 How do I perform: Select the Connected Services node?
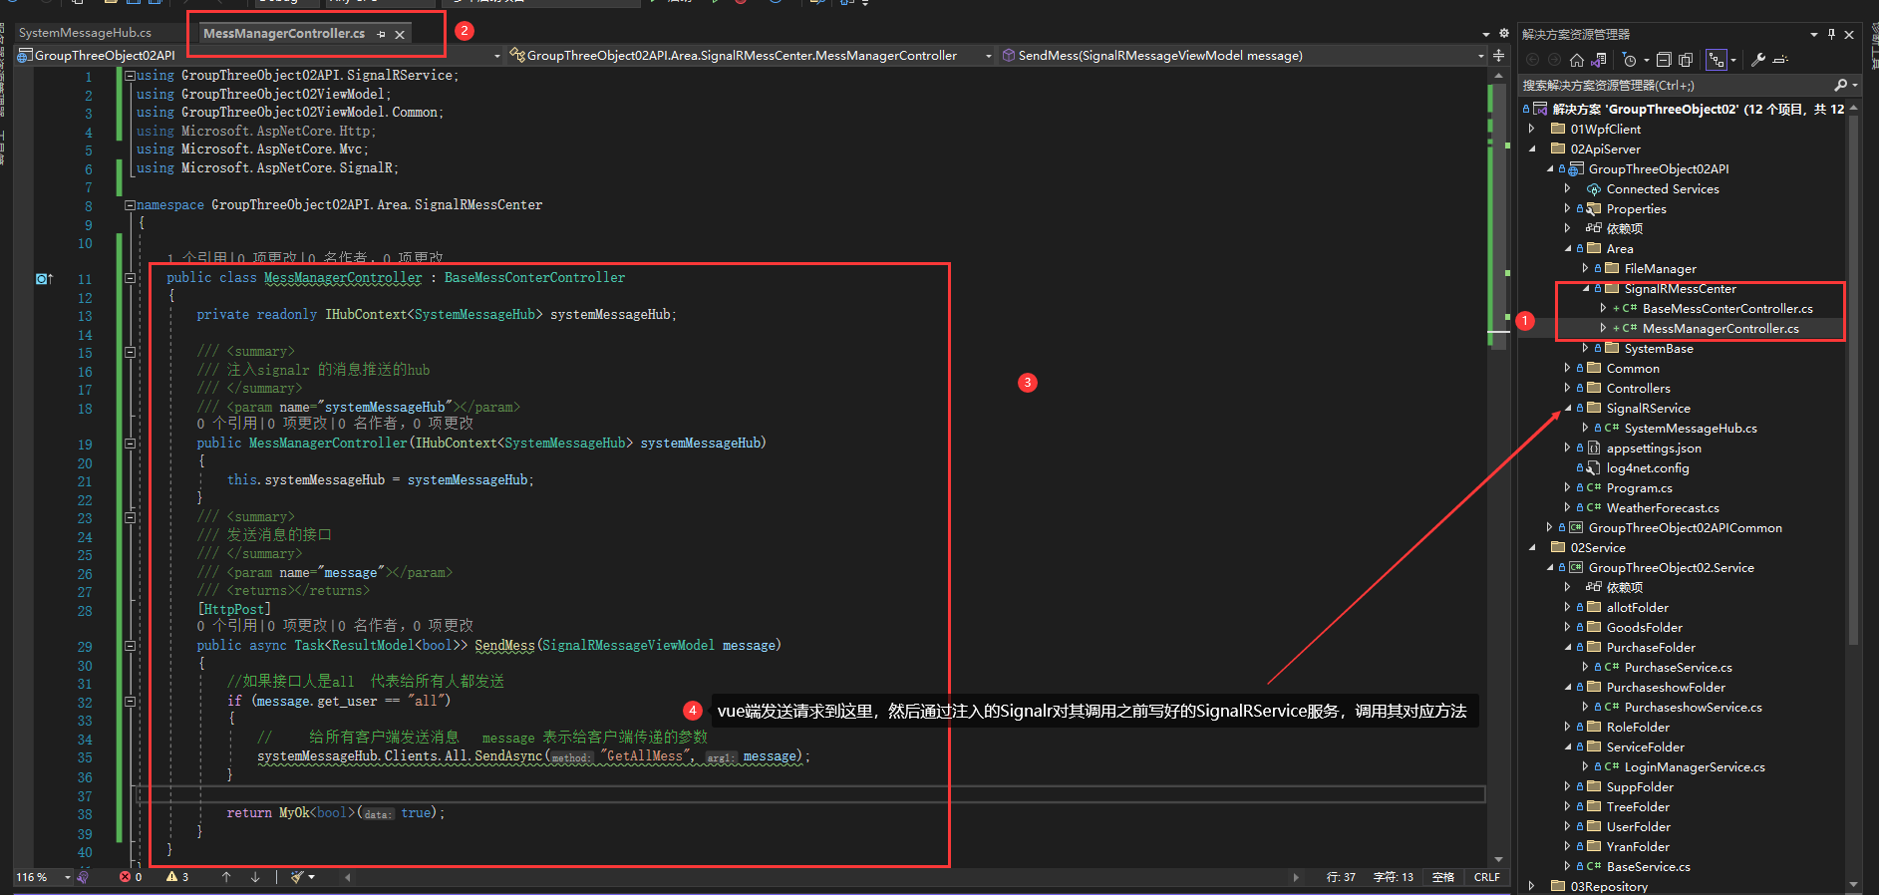pos(1663,189)
